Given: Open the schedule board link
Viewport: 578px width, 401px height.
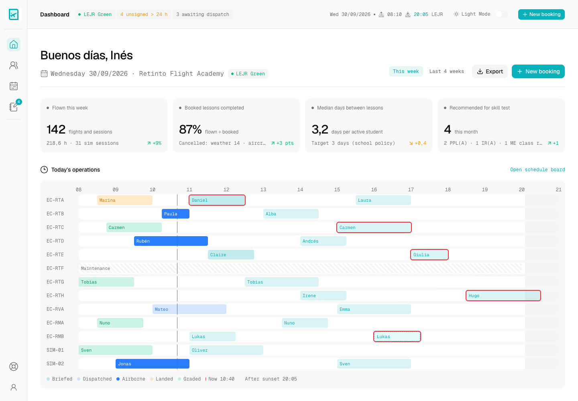Looking at the screenshot, I should tap(537, 170).
